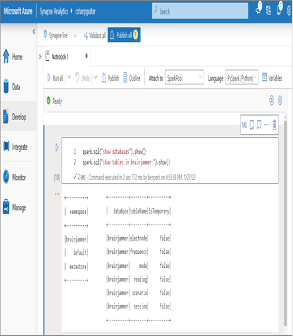Click Run all in notebook toolbar
The height and width of the screenshot is (336, 293).
pyautogui.click(x=55, y=78)
